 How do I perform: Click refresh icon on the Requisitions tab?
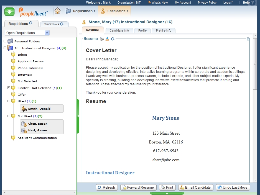31,23
